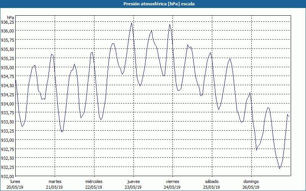The image size is (306, 191).
Task: Click the 22/05/19 date label
Action: [94, 187]
